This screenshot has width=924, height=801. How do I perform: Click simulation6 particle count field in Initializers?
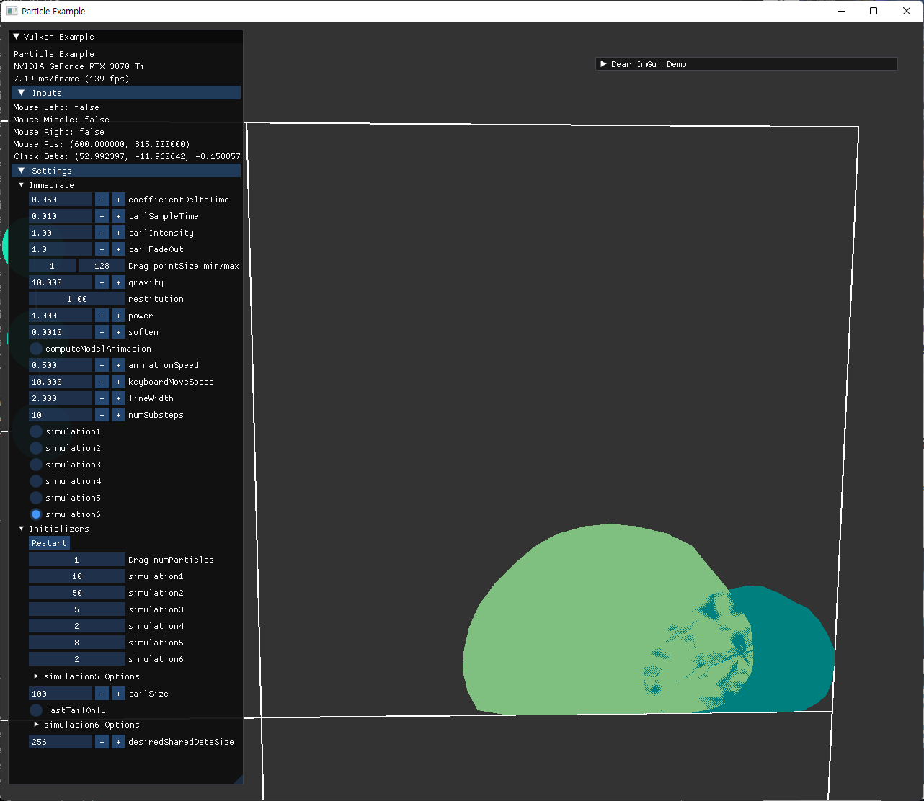(77, 659)
